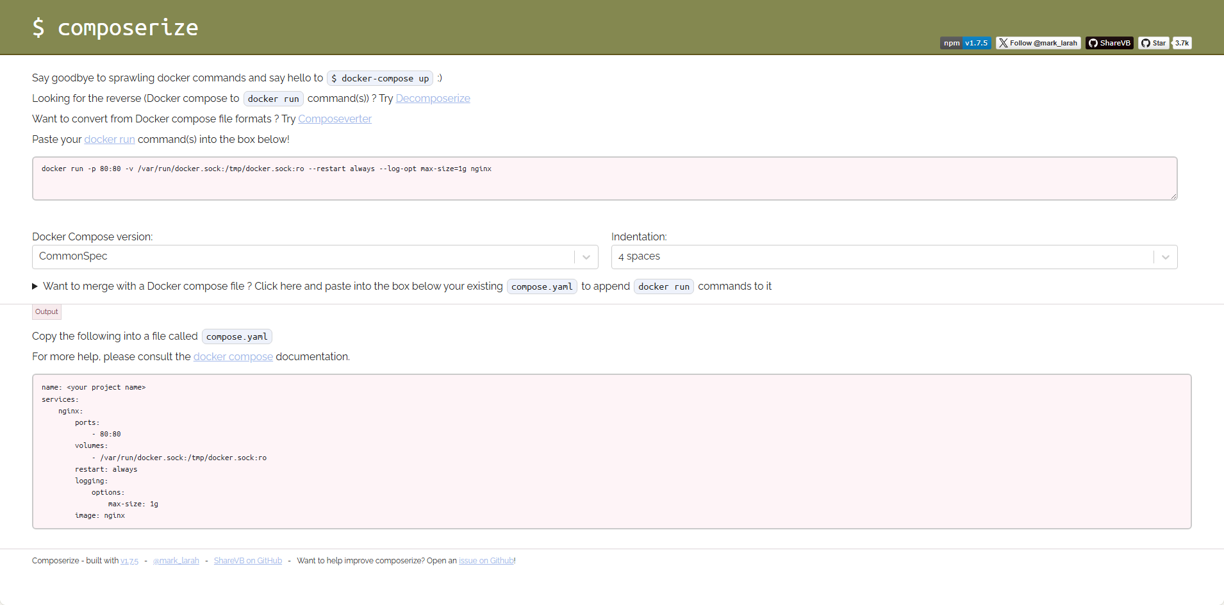Focus the docker run command text box
Screen dimensions: 1224x605
pyautogui.click(x=605, y=178)
